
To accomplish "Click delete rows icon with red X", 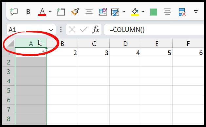I will [182, 12].
